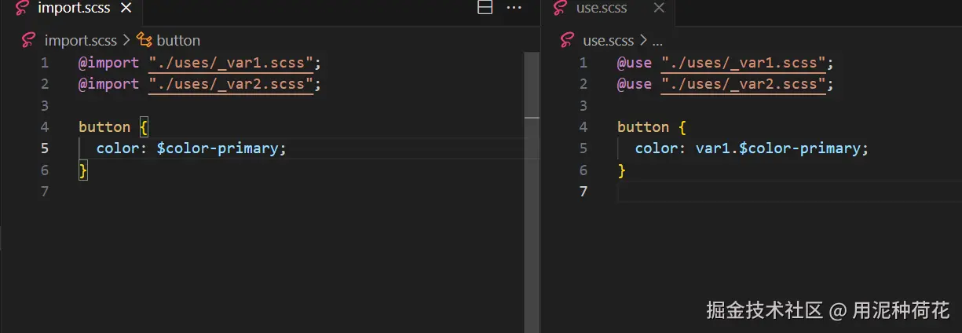Image resolution: width=962 pixels, height=333 pixels.
Task: Click $color-primary in import.scss
Action: [x=218, y=148]
